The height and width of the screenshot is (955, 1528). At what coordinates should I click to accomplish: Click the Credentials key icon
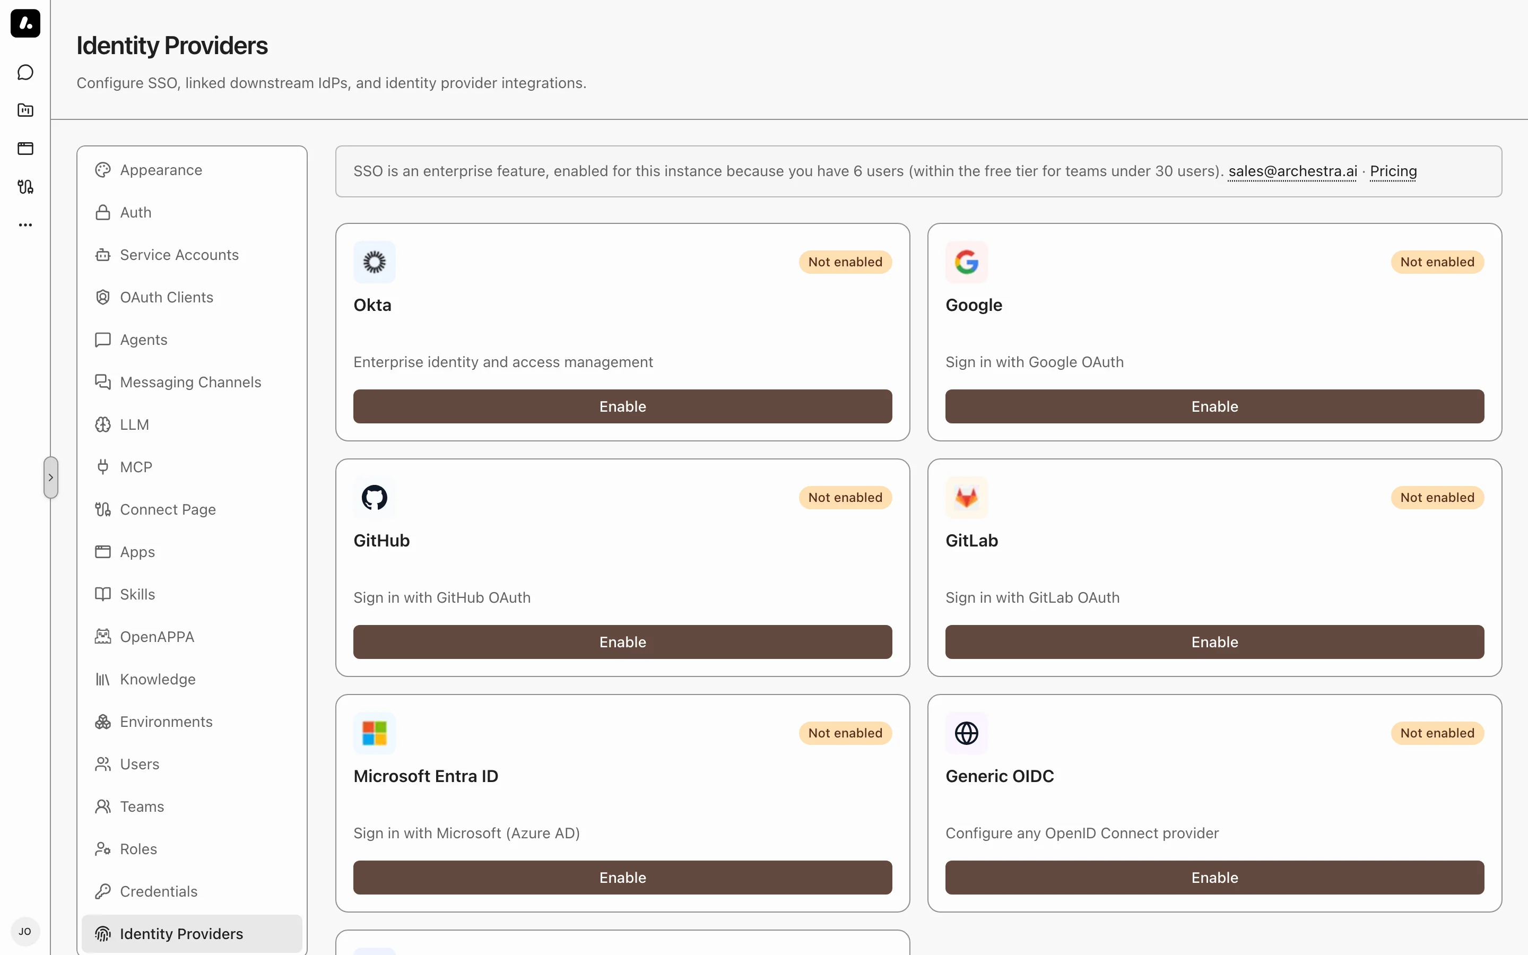pos(103,891)
